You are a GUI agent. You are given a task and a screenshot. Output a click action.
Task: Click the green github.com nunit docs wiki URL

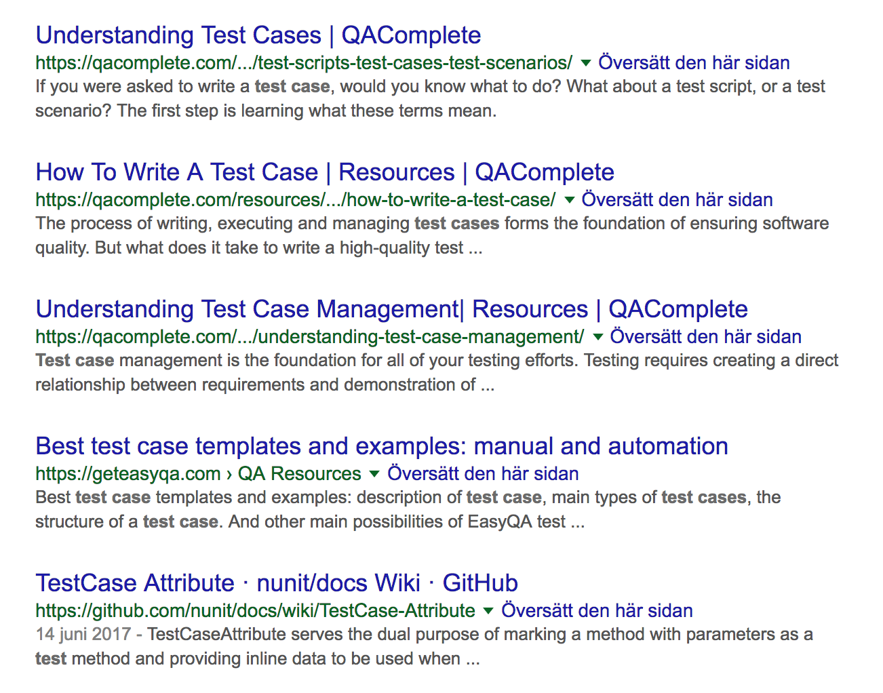coord(255,611)
